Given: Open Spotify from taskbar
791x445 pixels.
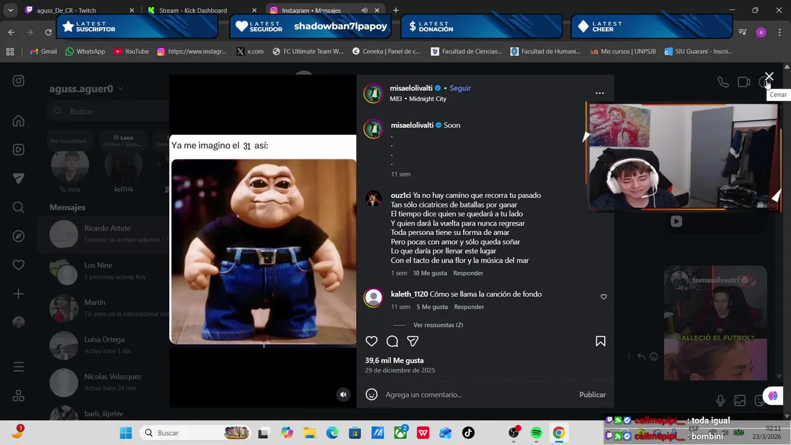Looking at the screenshot, I should (x=536, y=433).
